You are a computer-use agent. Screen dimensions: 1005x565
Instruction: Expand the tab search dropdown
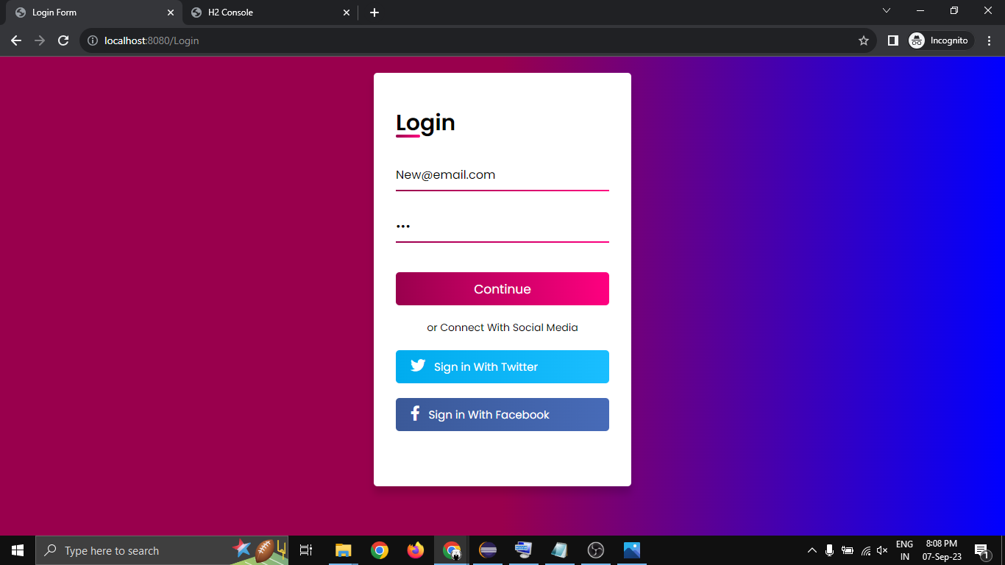887,10
